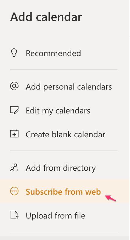
Task: Click the pink arrow annotation
Action: pyautogui.click(x=110, y=198)
